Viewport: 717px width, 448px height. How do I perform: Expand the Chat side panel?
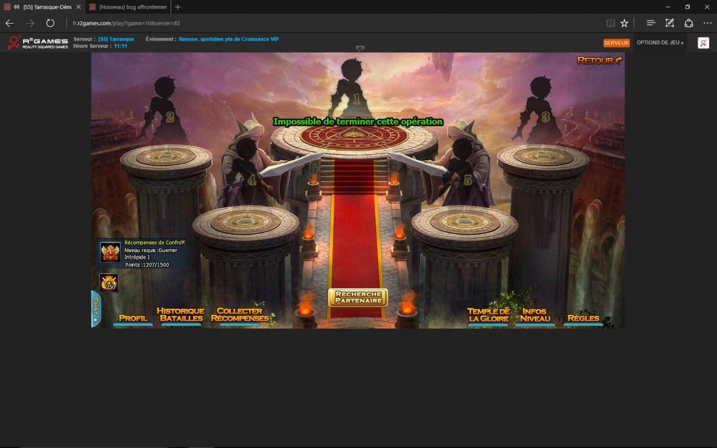(x=95, y=309)
